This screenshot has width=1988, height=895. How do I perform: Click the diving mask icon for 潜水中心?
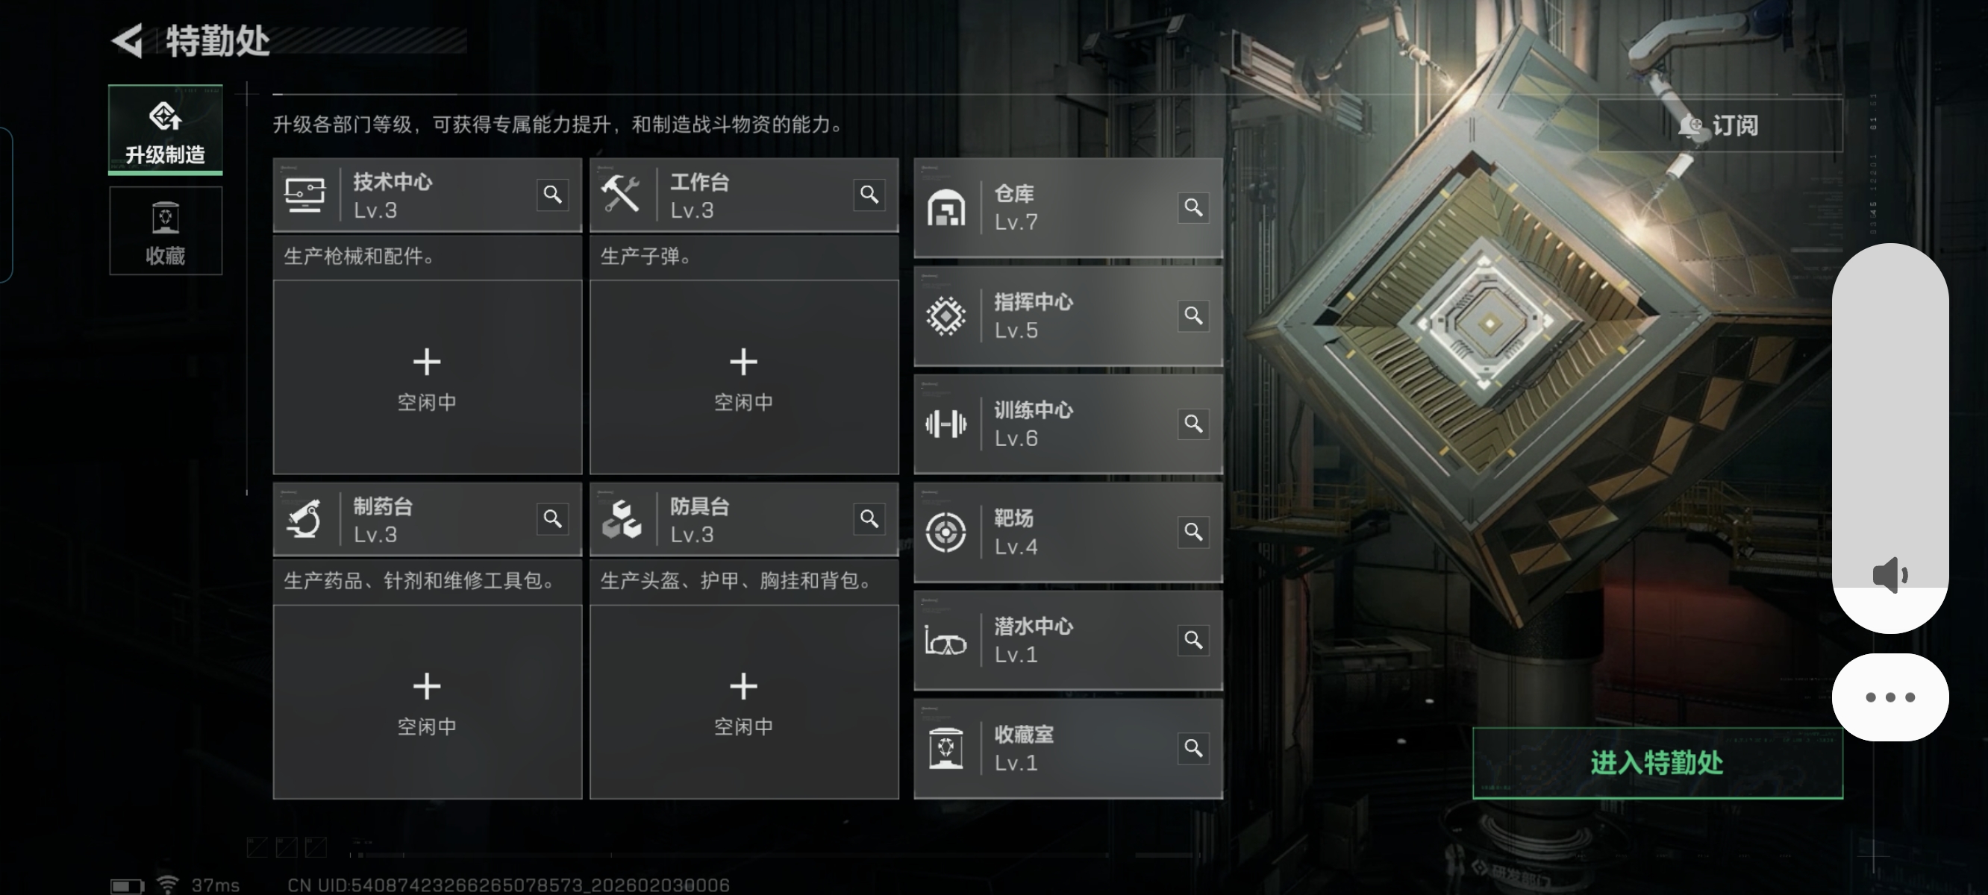(x=945, y=641)
